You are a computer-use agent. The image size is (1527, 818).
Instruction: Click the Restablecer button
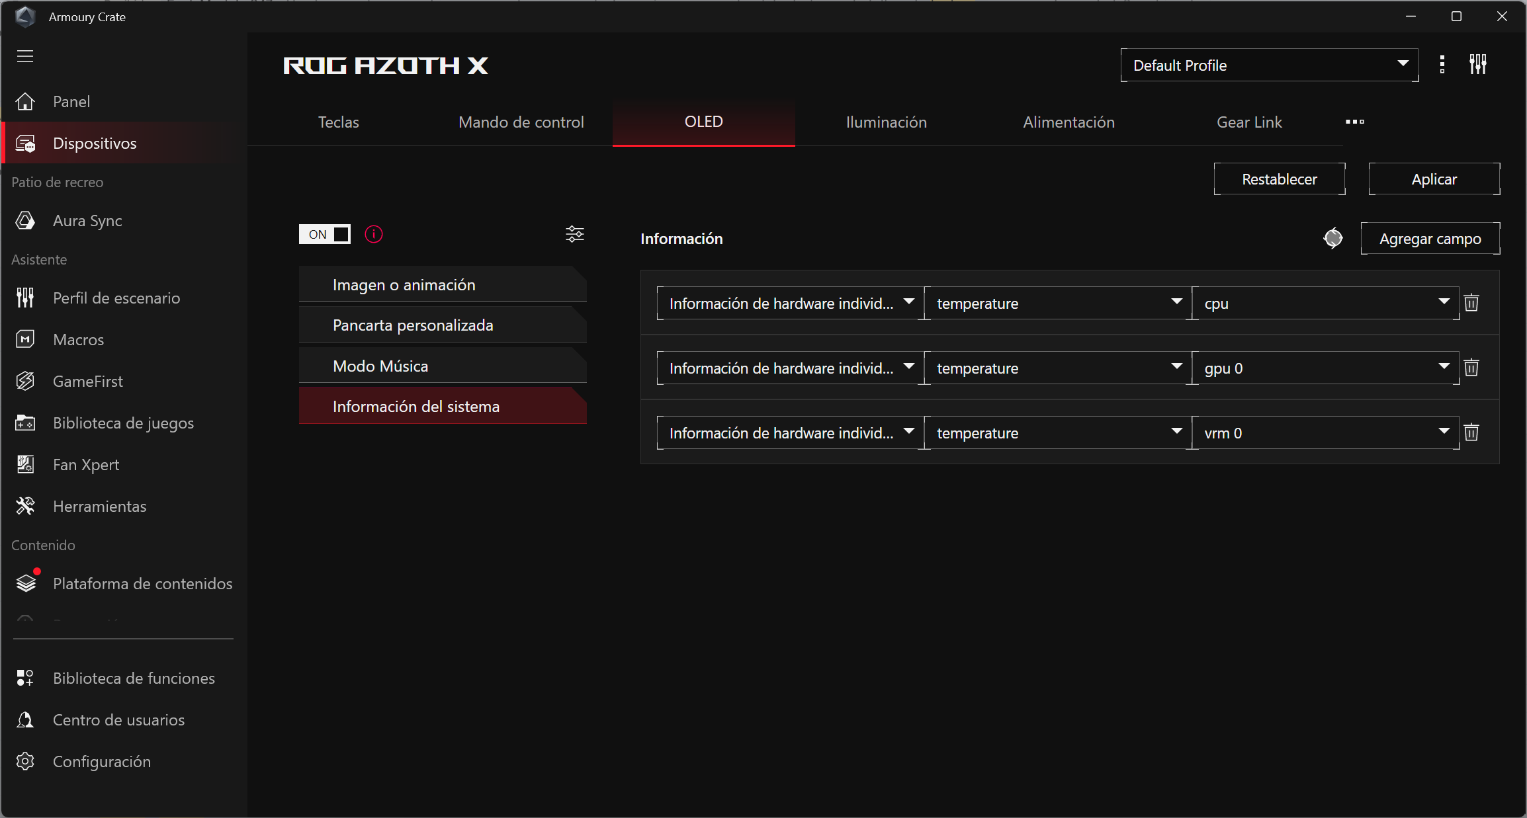click(1280, 179)
